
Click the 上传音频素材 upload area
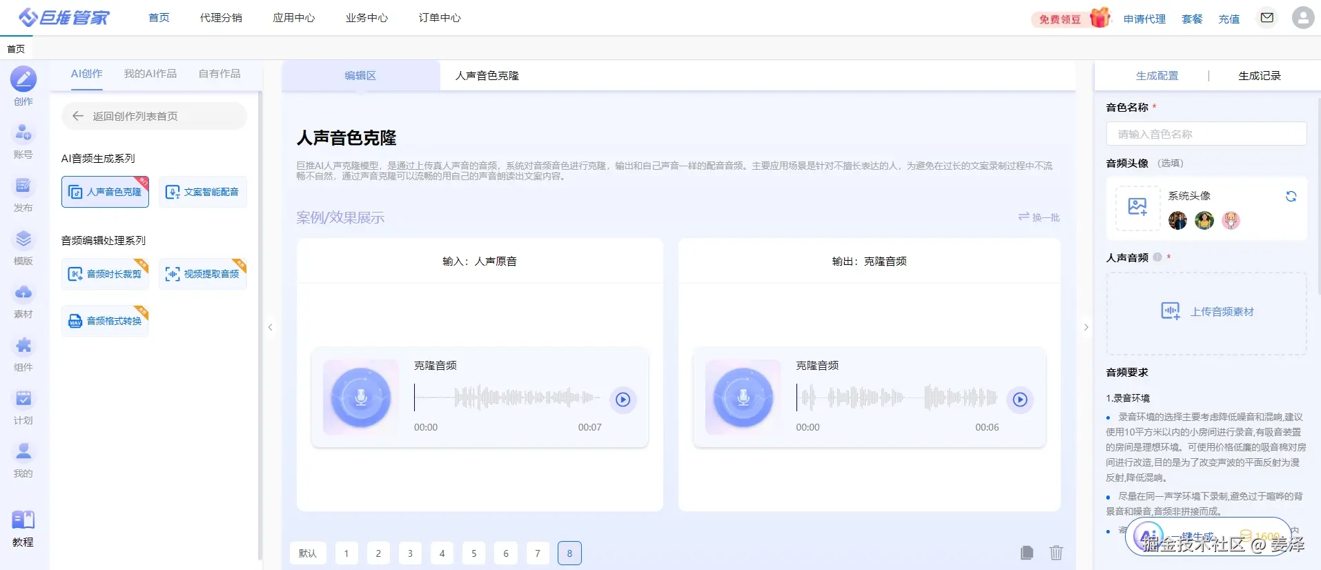(x=1206, y=313)
